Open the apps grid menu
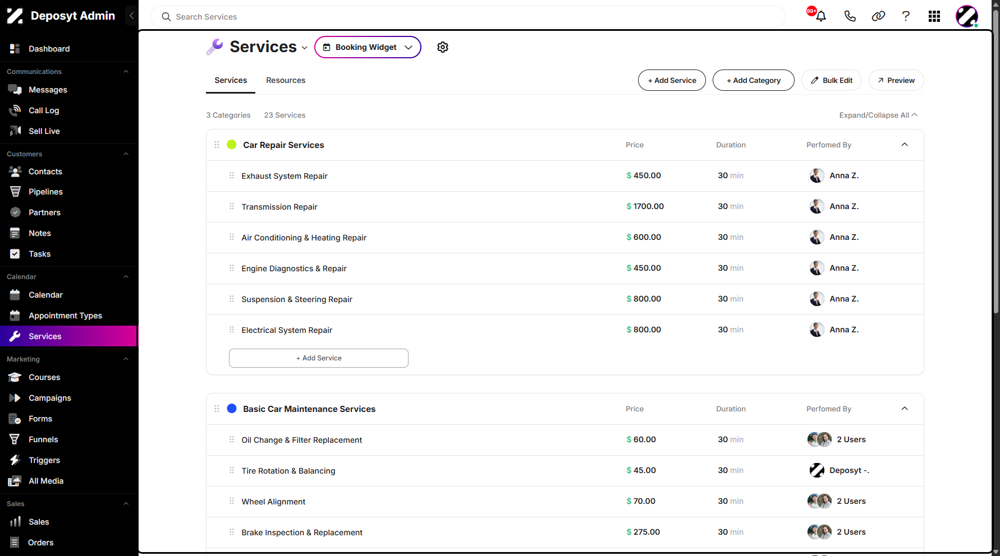Image resolution: width=1000 pixels, height=556 pixels. click(934, 16)
